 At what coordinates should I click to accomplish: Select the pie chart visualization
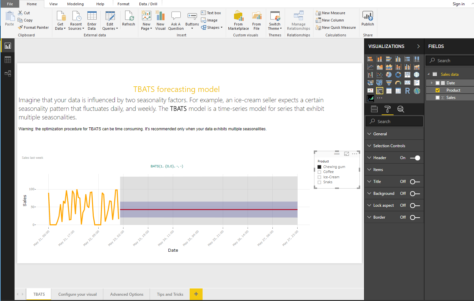[x=389, y=75]
